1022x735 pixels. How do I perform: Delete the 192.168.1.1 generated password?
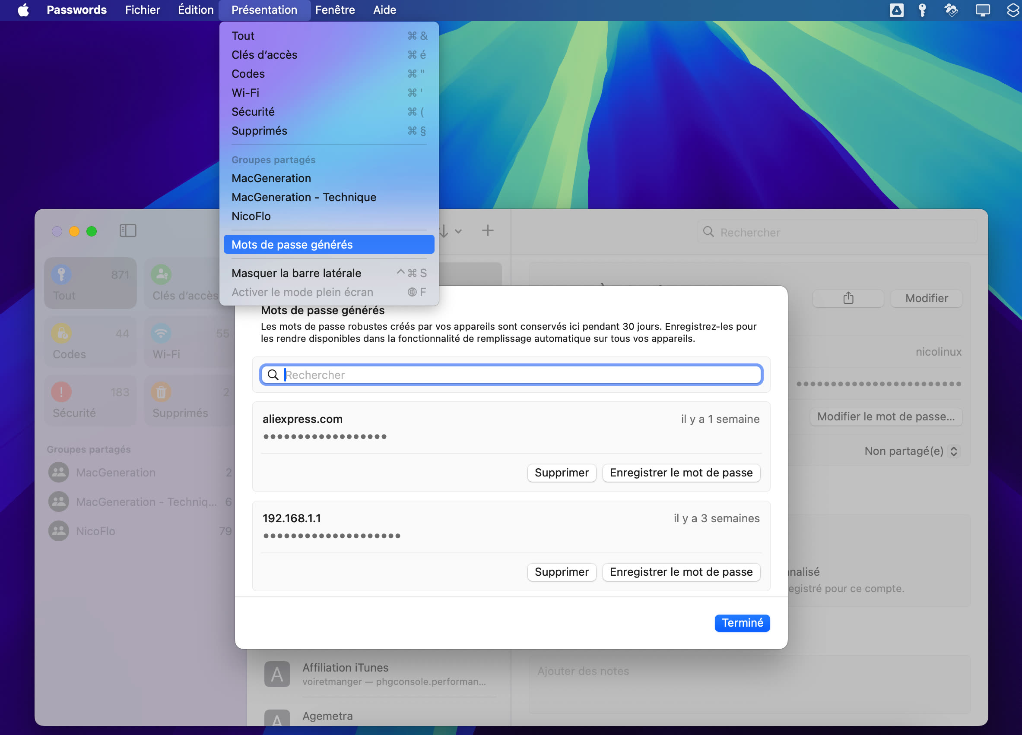click(561, 571)
